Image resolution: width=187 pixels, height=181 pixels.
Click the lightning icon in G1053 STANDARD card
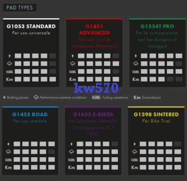pos(9,56)
